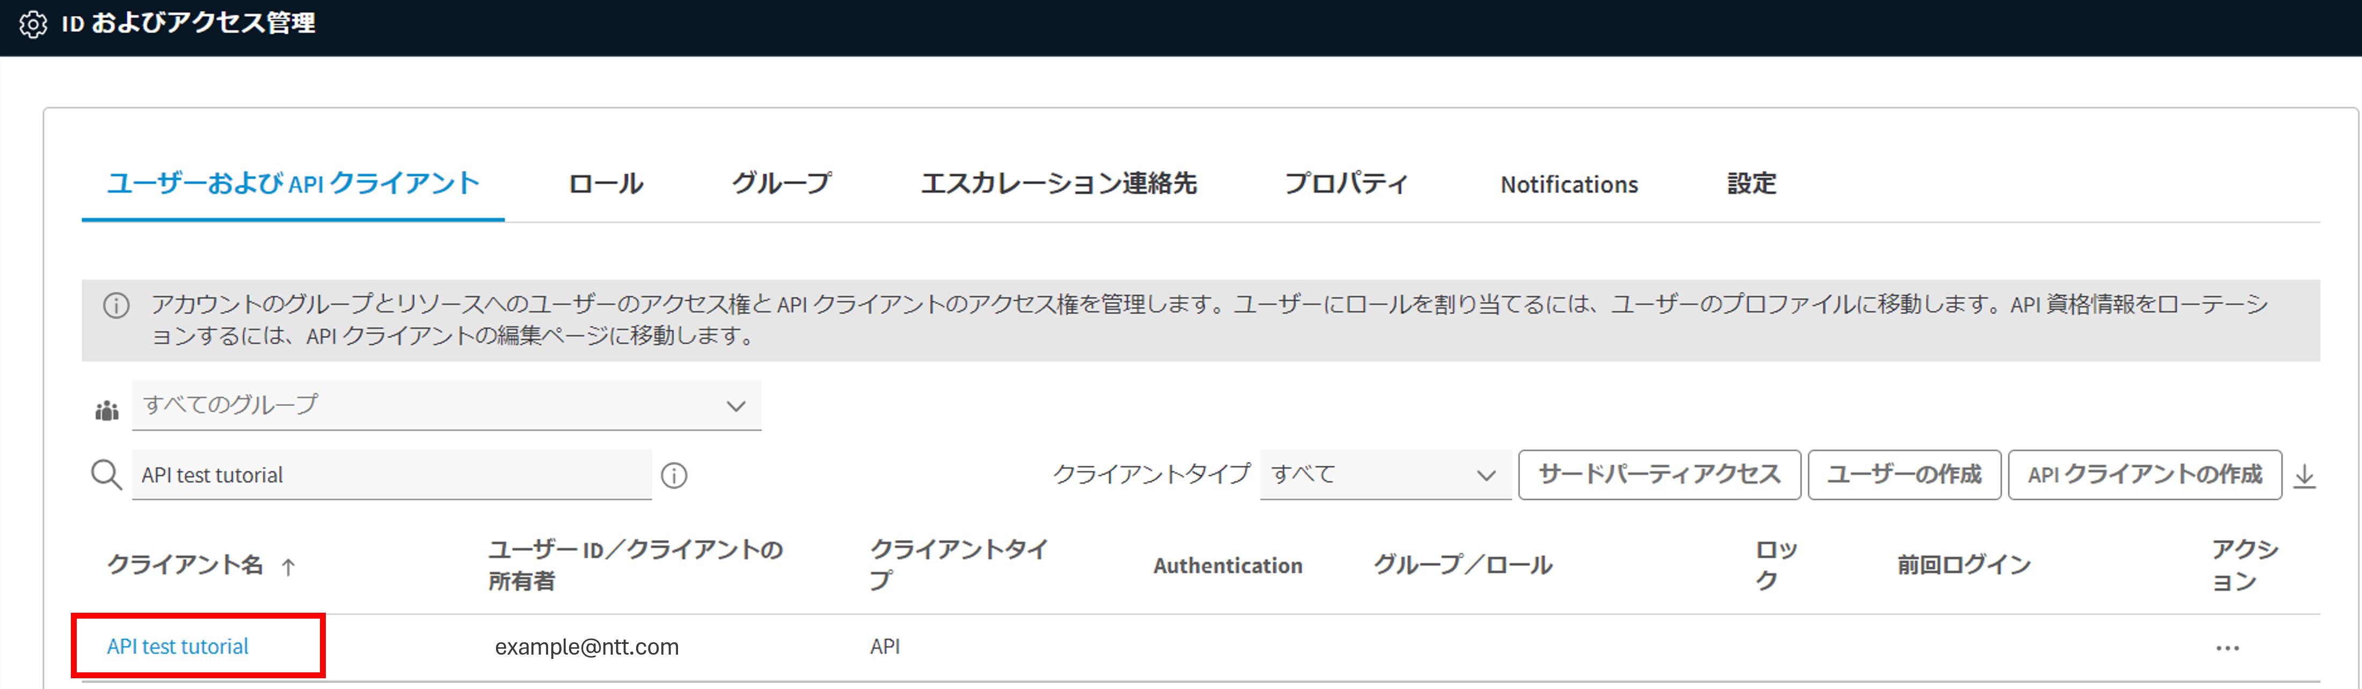The height and width of the screenshot is (689, 2362).
Task: Click the info icon in description banner
Action: click(x=116, y=306)
